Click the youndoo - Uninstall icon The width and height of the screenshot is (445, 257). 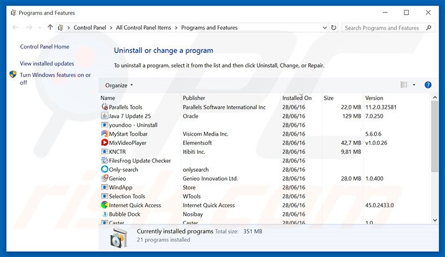[105, 125]
